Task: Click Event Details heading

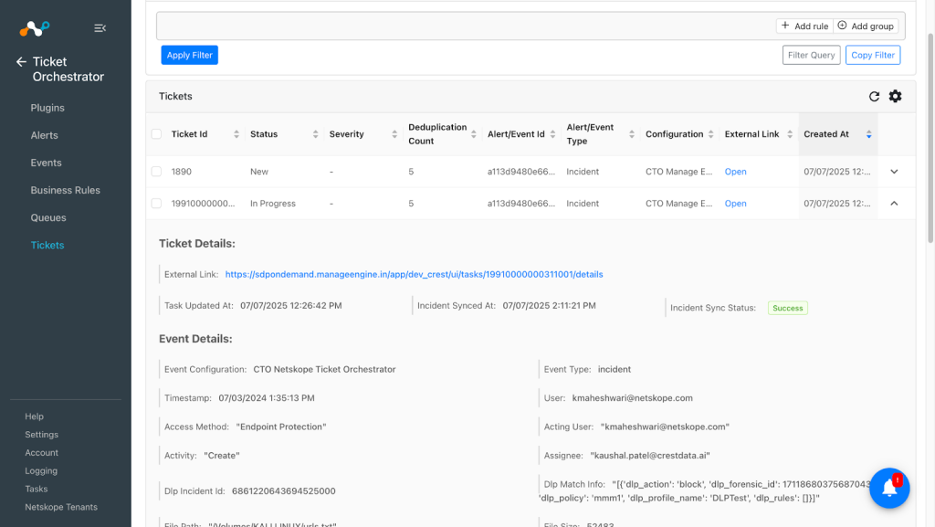Action: tap(195, 339)
